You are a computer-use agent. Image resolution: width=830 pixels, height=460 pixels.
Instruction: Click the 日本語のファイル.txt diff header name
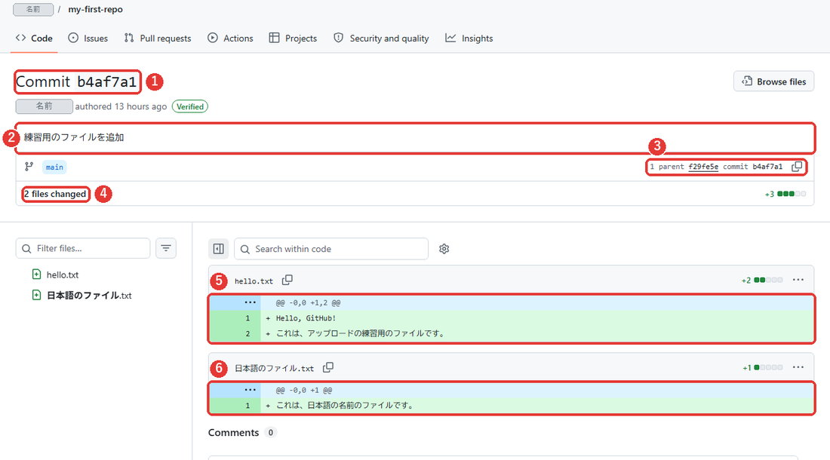pos(274,369)
